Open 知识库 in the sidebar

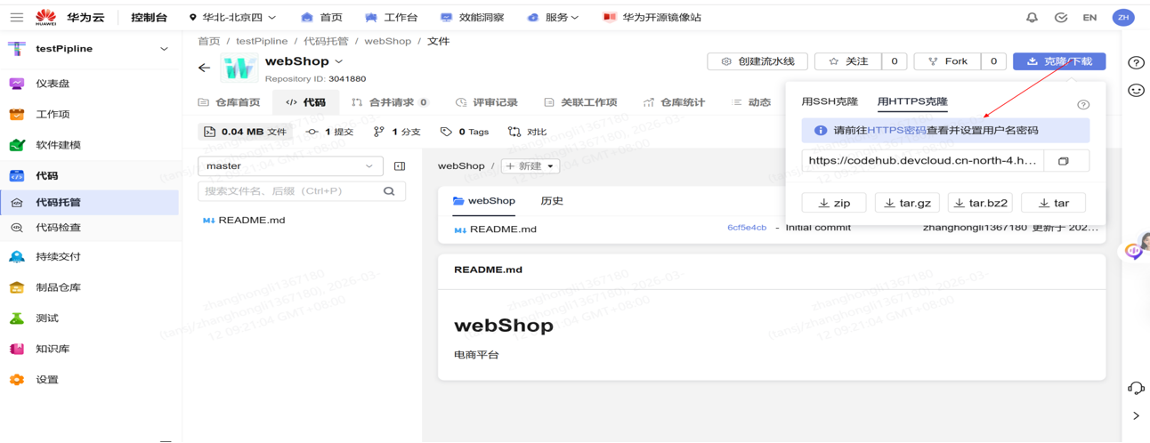coord(53,349)
